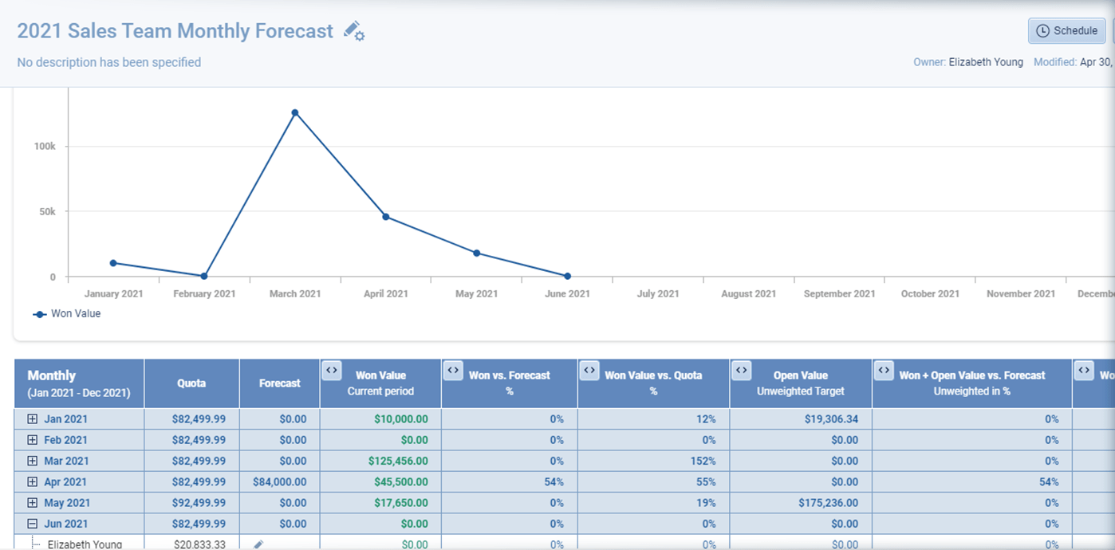Click the Schedule button
1115x550 pixels.
(1066, 30)
